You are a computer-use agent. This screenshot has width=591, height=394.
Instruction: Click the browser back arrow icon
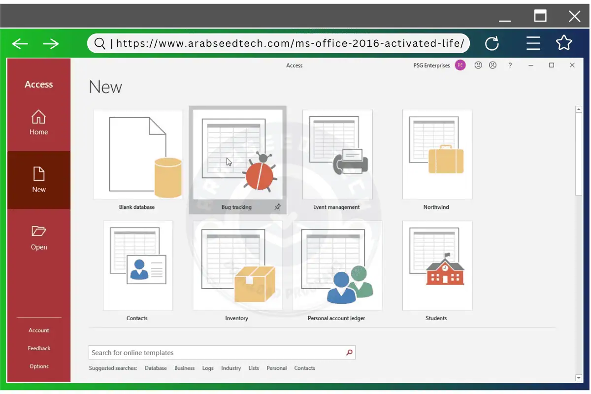pyautogui.click(x=20, y=44)
